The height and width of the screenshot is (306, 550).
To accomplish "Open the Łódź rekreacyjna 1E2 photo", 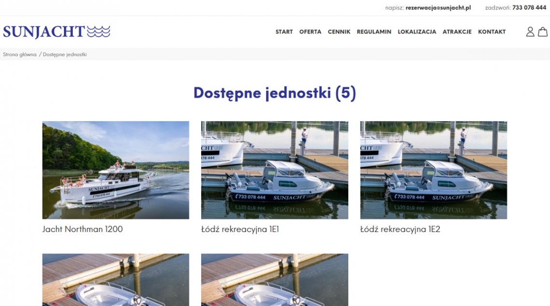I will (x=434, y=170).
